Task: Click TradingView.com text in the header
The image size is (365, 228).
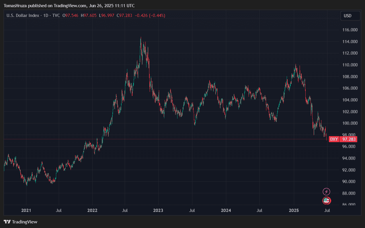Action: [69, 6]
